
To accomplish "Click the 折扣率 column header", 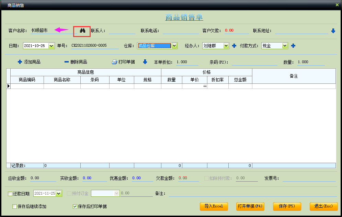I will click(218, 80).
